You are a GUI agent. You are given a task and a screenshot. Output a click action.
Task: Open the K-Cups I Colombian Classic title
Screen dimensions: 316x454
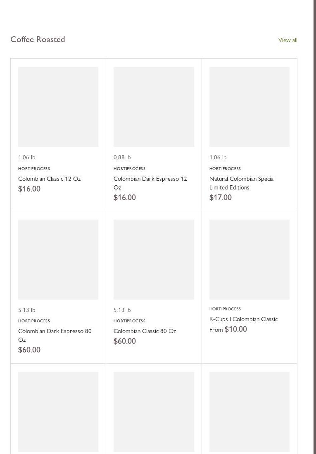pyautogui.click(x=243, y=319)
